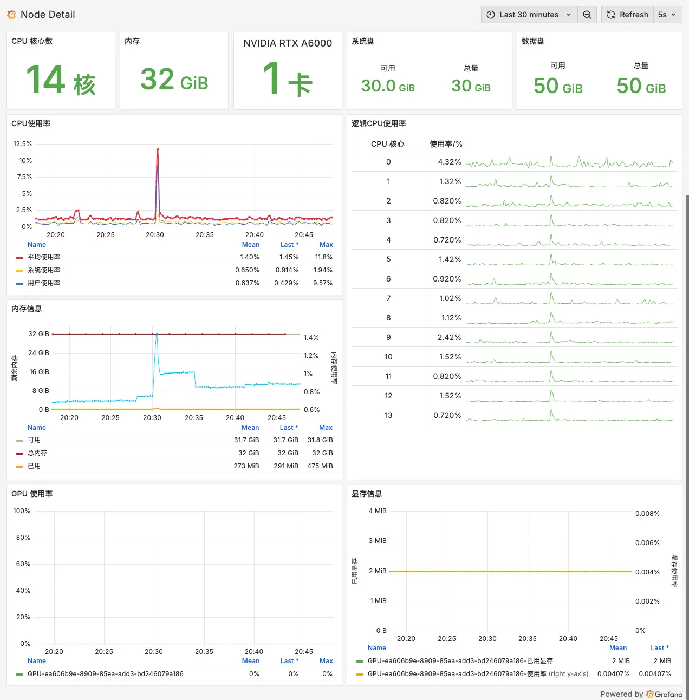Toggle the 平均使用率 series in CPU legend
This screenshot has width=689, height=700.
(x=44, y=257)
